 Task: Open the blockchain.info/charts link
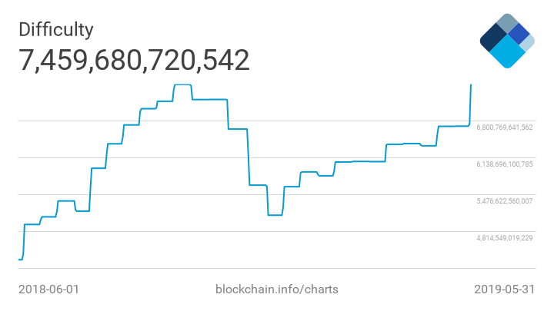click(276, 289)
